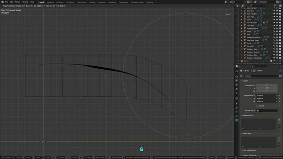Open the Output properties tab
283x159 pixels.
pos(237,80)
